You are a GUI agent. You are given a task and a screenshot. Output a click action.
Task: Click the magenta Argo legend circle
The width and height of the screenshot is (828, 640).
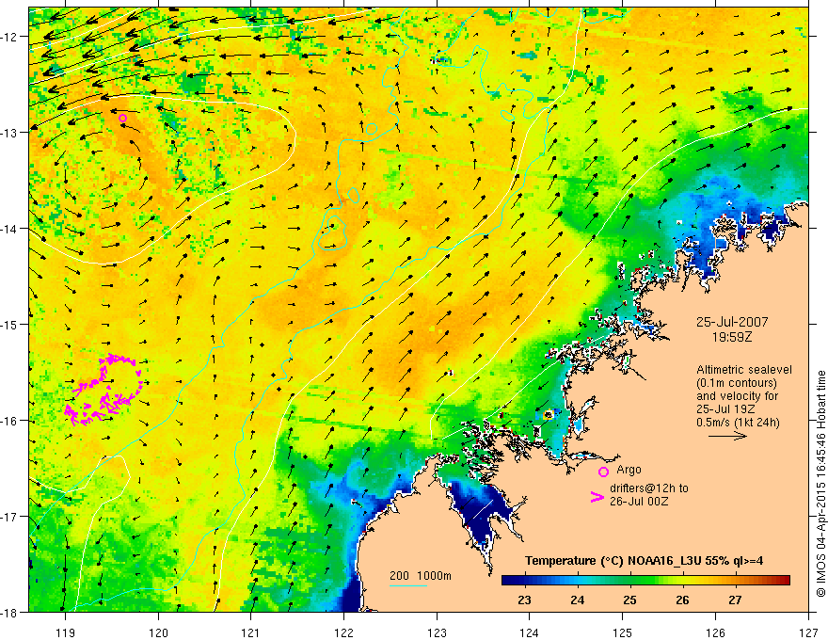click(603, 472)
